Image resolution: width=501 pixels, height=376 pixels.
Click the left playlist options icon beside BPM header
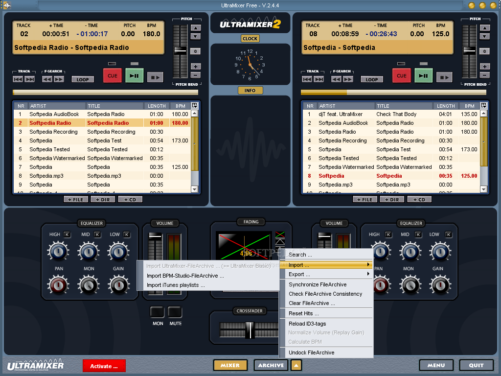pos(195,105)
